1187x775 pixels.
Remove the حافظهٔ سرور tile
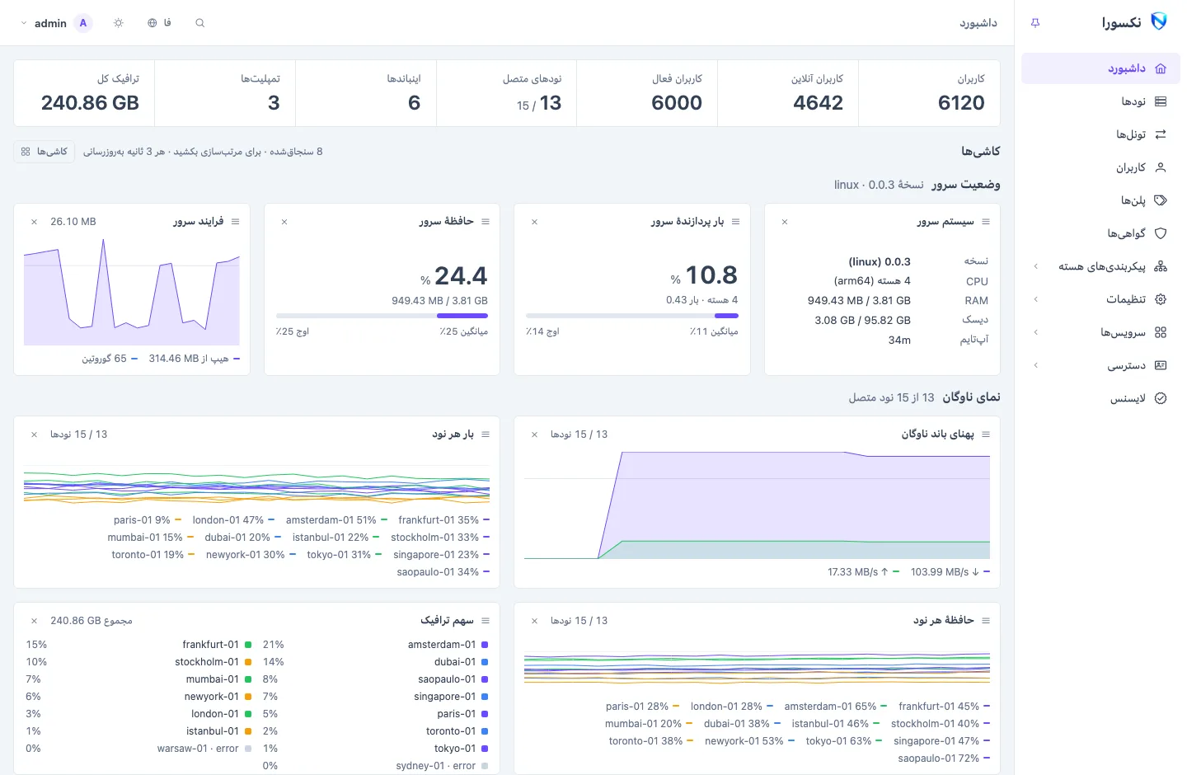[x=284, y=222]
